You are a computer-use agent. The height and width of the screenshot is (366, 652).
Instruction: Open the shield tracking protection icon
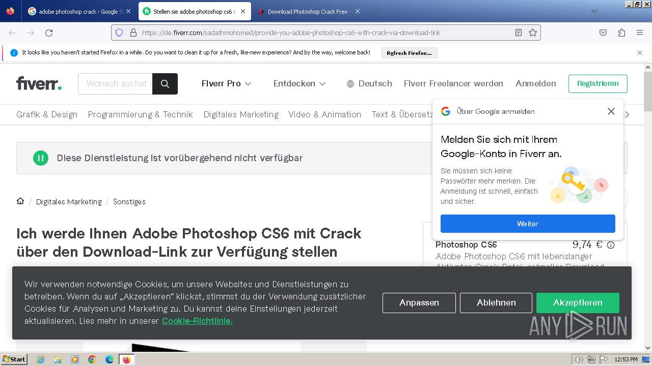(x=119, y=33)
